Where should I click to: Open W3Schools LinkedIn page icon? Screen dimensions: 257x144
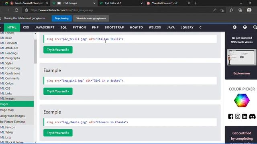[245, 116]
